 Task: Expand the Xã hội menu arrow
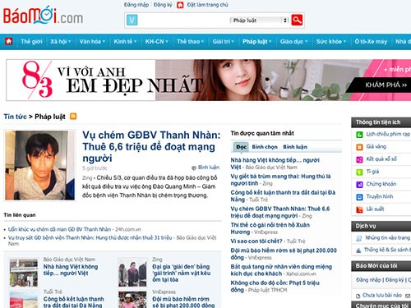click(70, 42)
